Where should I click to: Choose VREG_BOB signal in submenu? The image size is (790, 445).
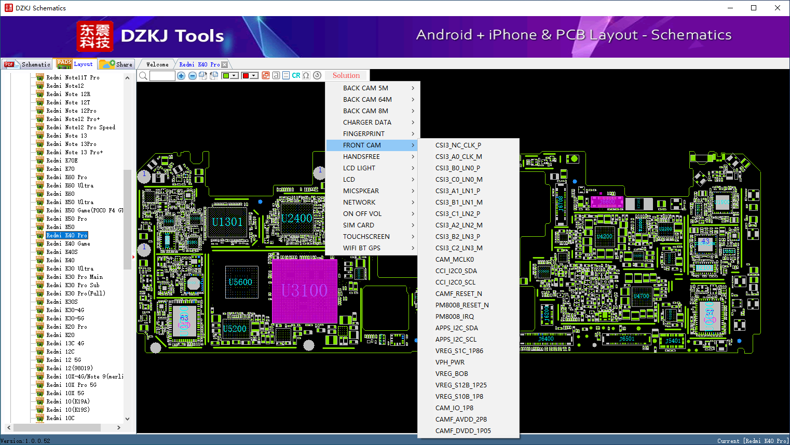(452, 374)
